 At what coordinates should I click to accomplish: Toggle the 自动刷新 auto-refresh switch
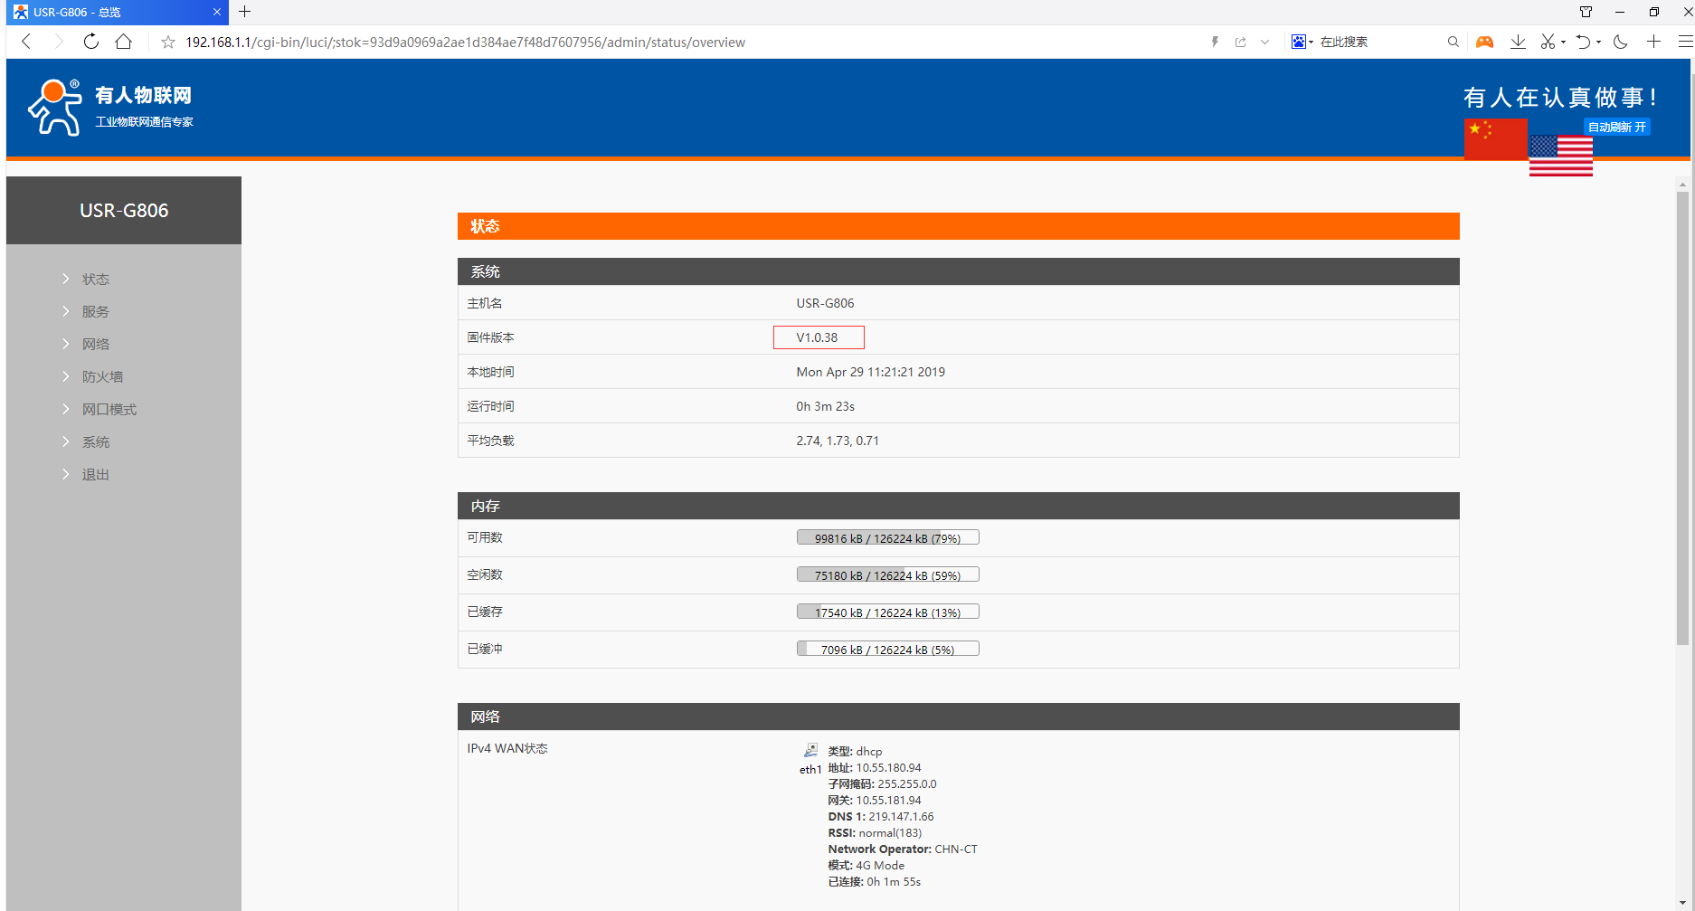[x=1616, y=127]
